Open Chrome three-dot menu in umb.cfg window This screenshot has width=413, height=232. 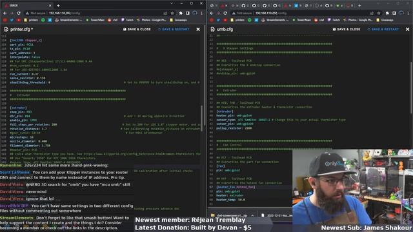pos(408,13)
